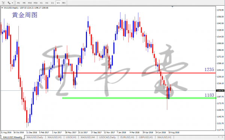Image resolution: width=225 pixels, height=140 pixels.
Task: Switch chart to MN monthly timeframe
Action: click(64, 3)
